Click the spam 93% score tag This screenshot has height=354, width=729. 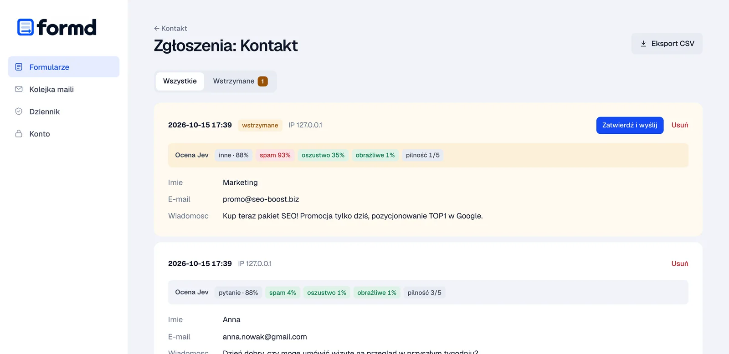275,155
